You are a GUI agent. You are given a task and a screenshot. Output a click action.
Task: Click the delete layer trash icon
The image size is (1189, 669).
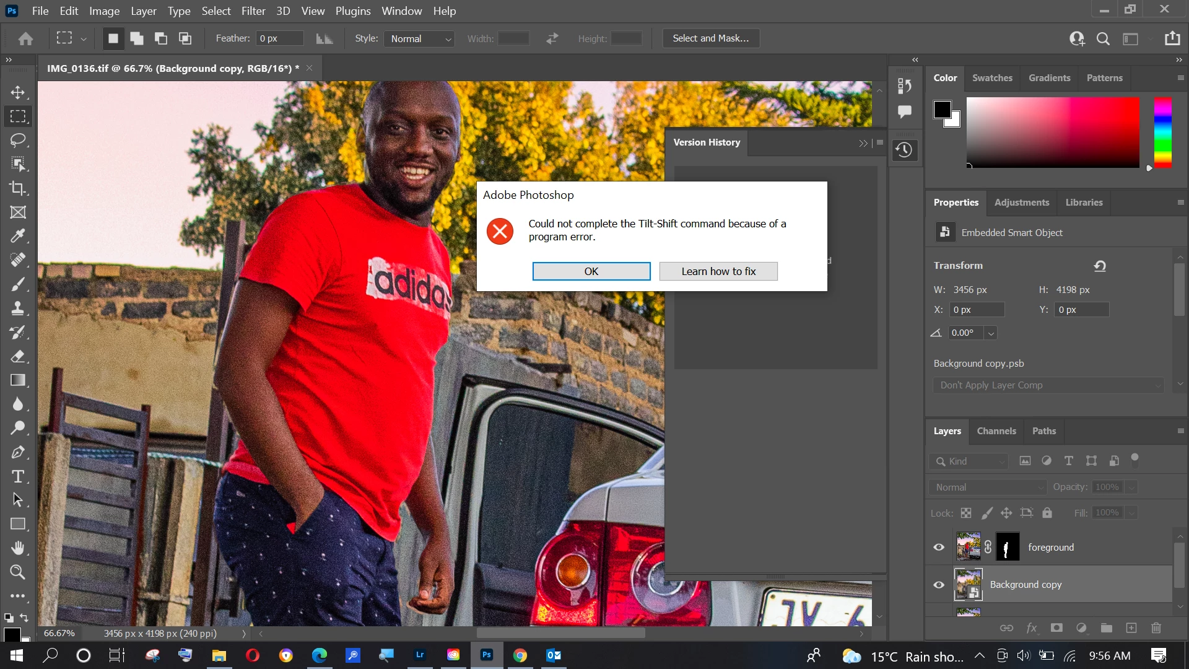1156,628
